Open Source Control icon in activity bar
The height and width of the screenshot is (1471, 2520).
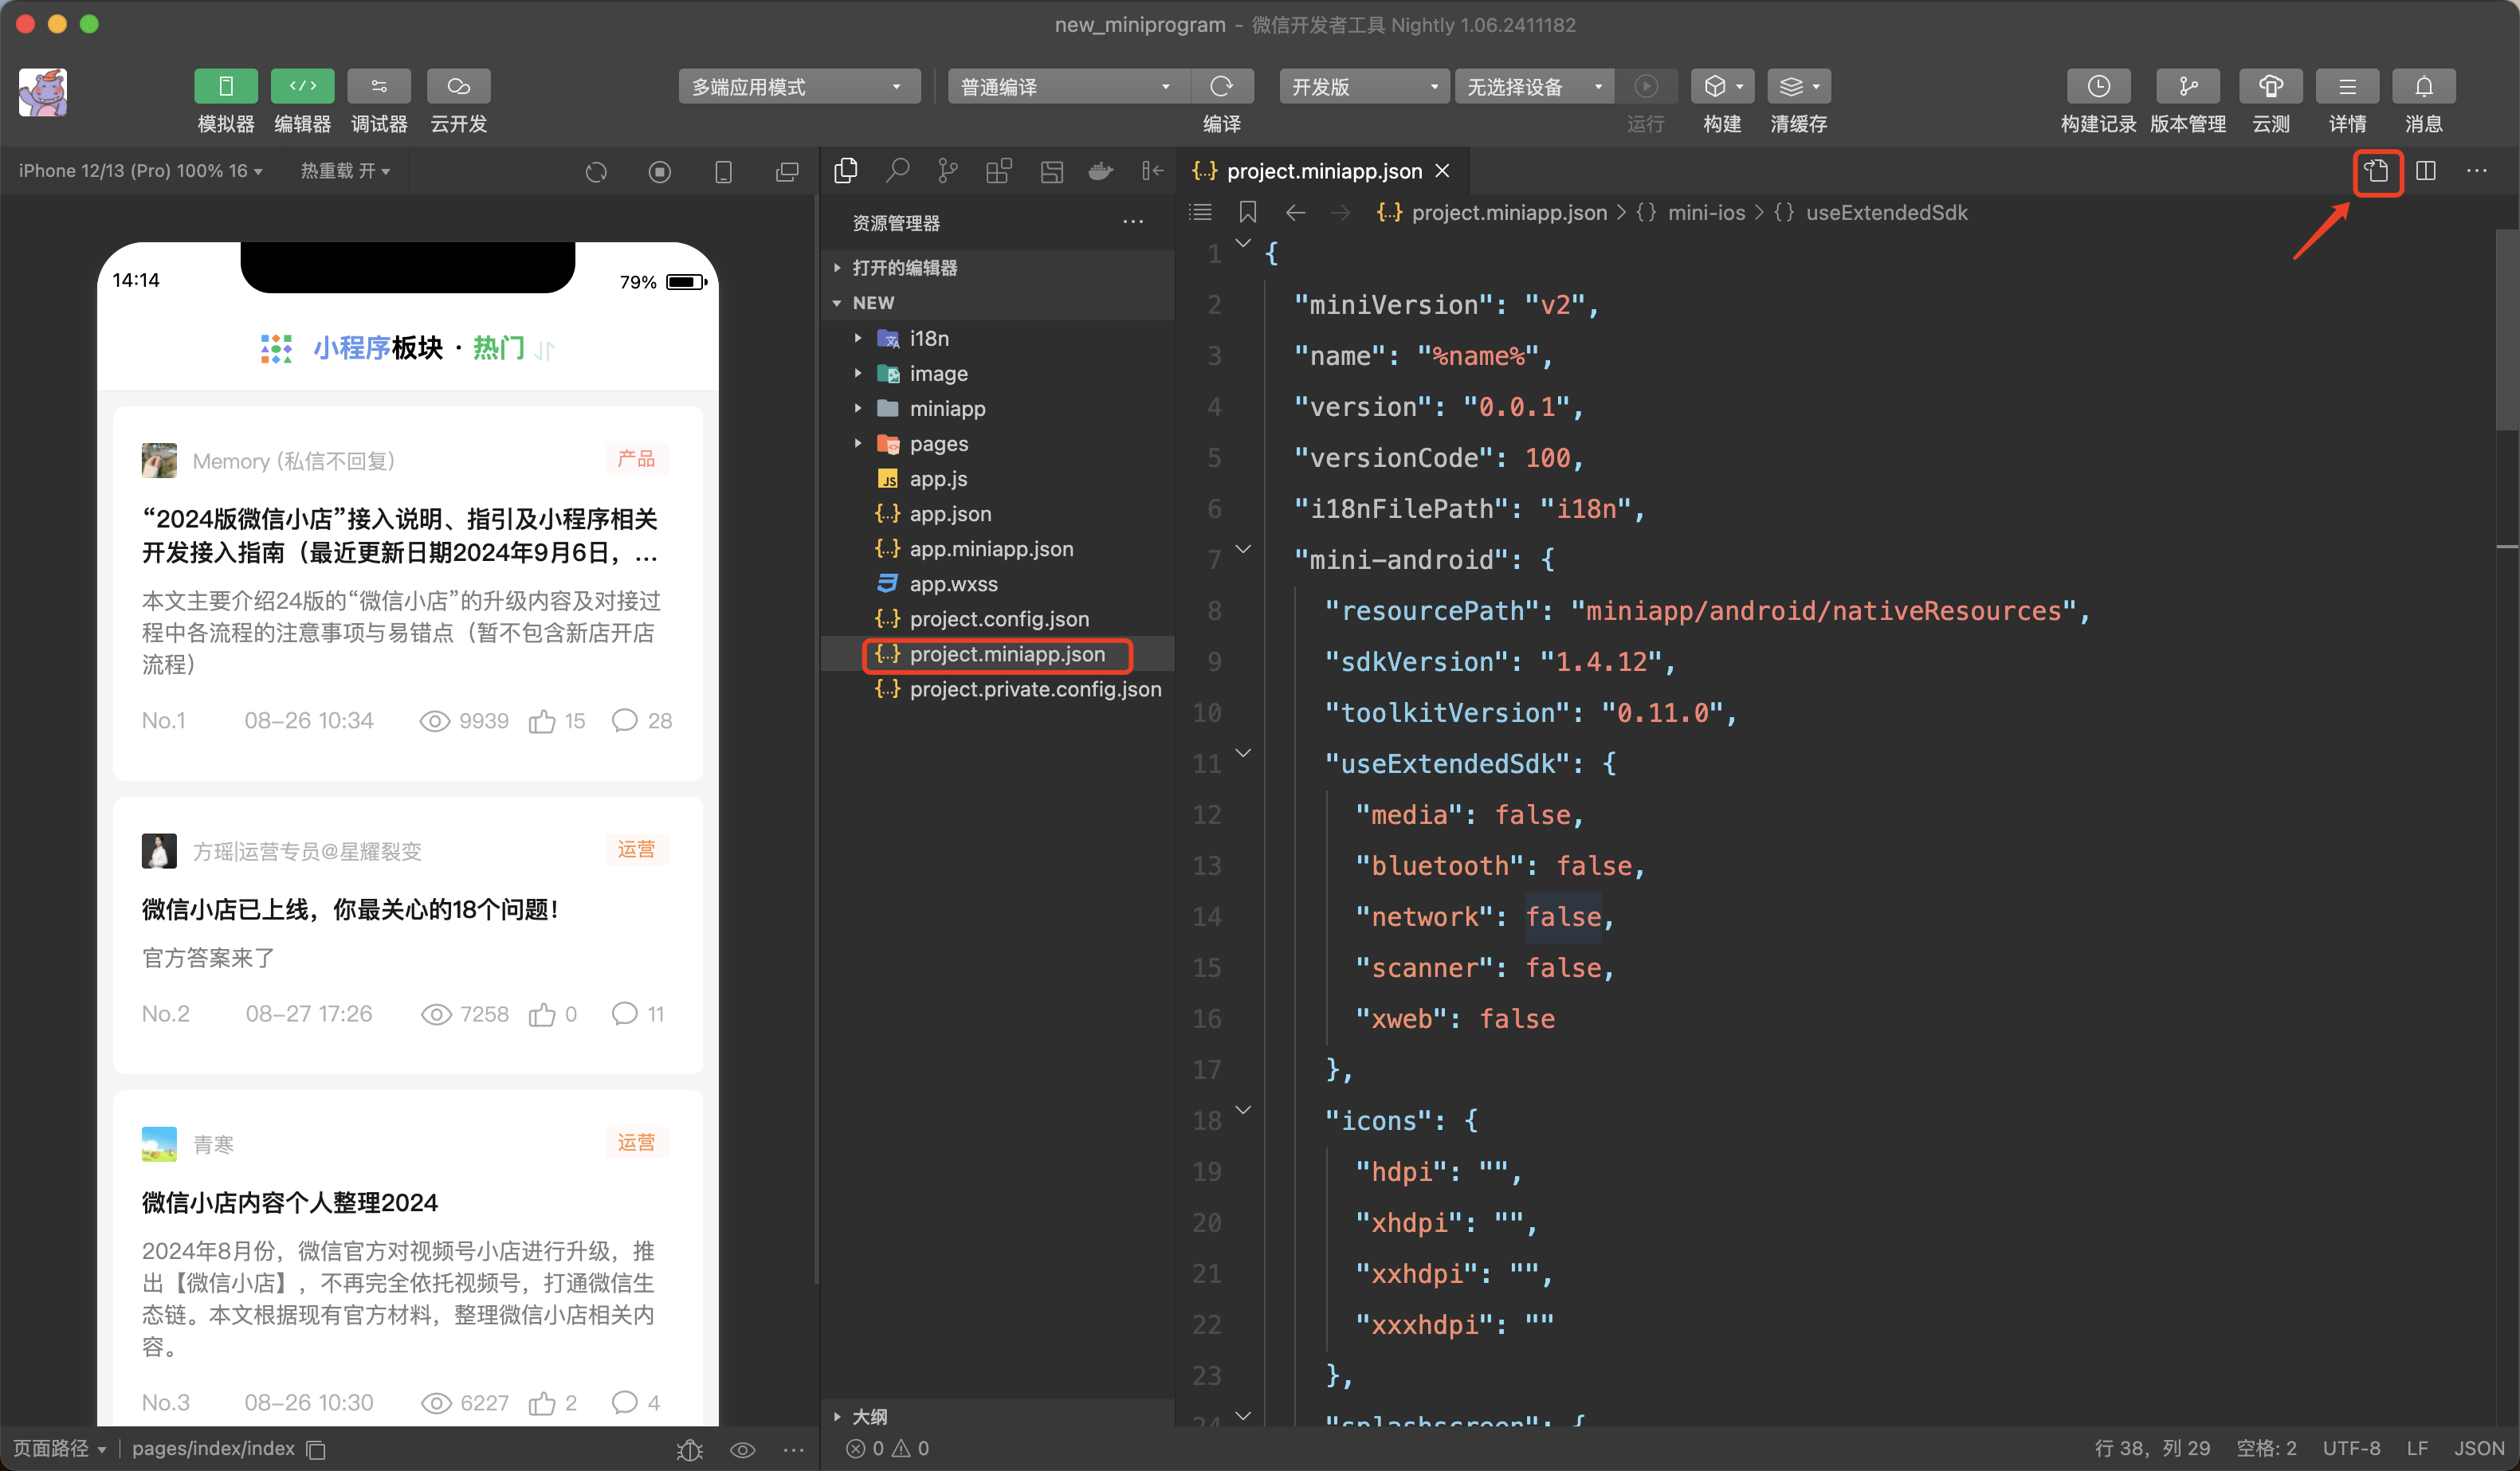(947, 171)
